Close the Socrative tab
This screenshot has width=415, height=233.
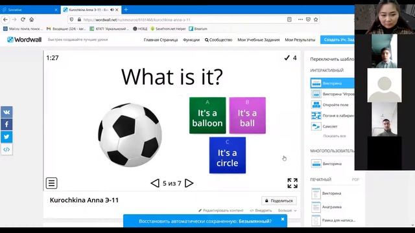(x=56, y=10)
